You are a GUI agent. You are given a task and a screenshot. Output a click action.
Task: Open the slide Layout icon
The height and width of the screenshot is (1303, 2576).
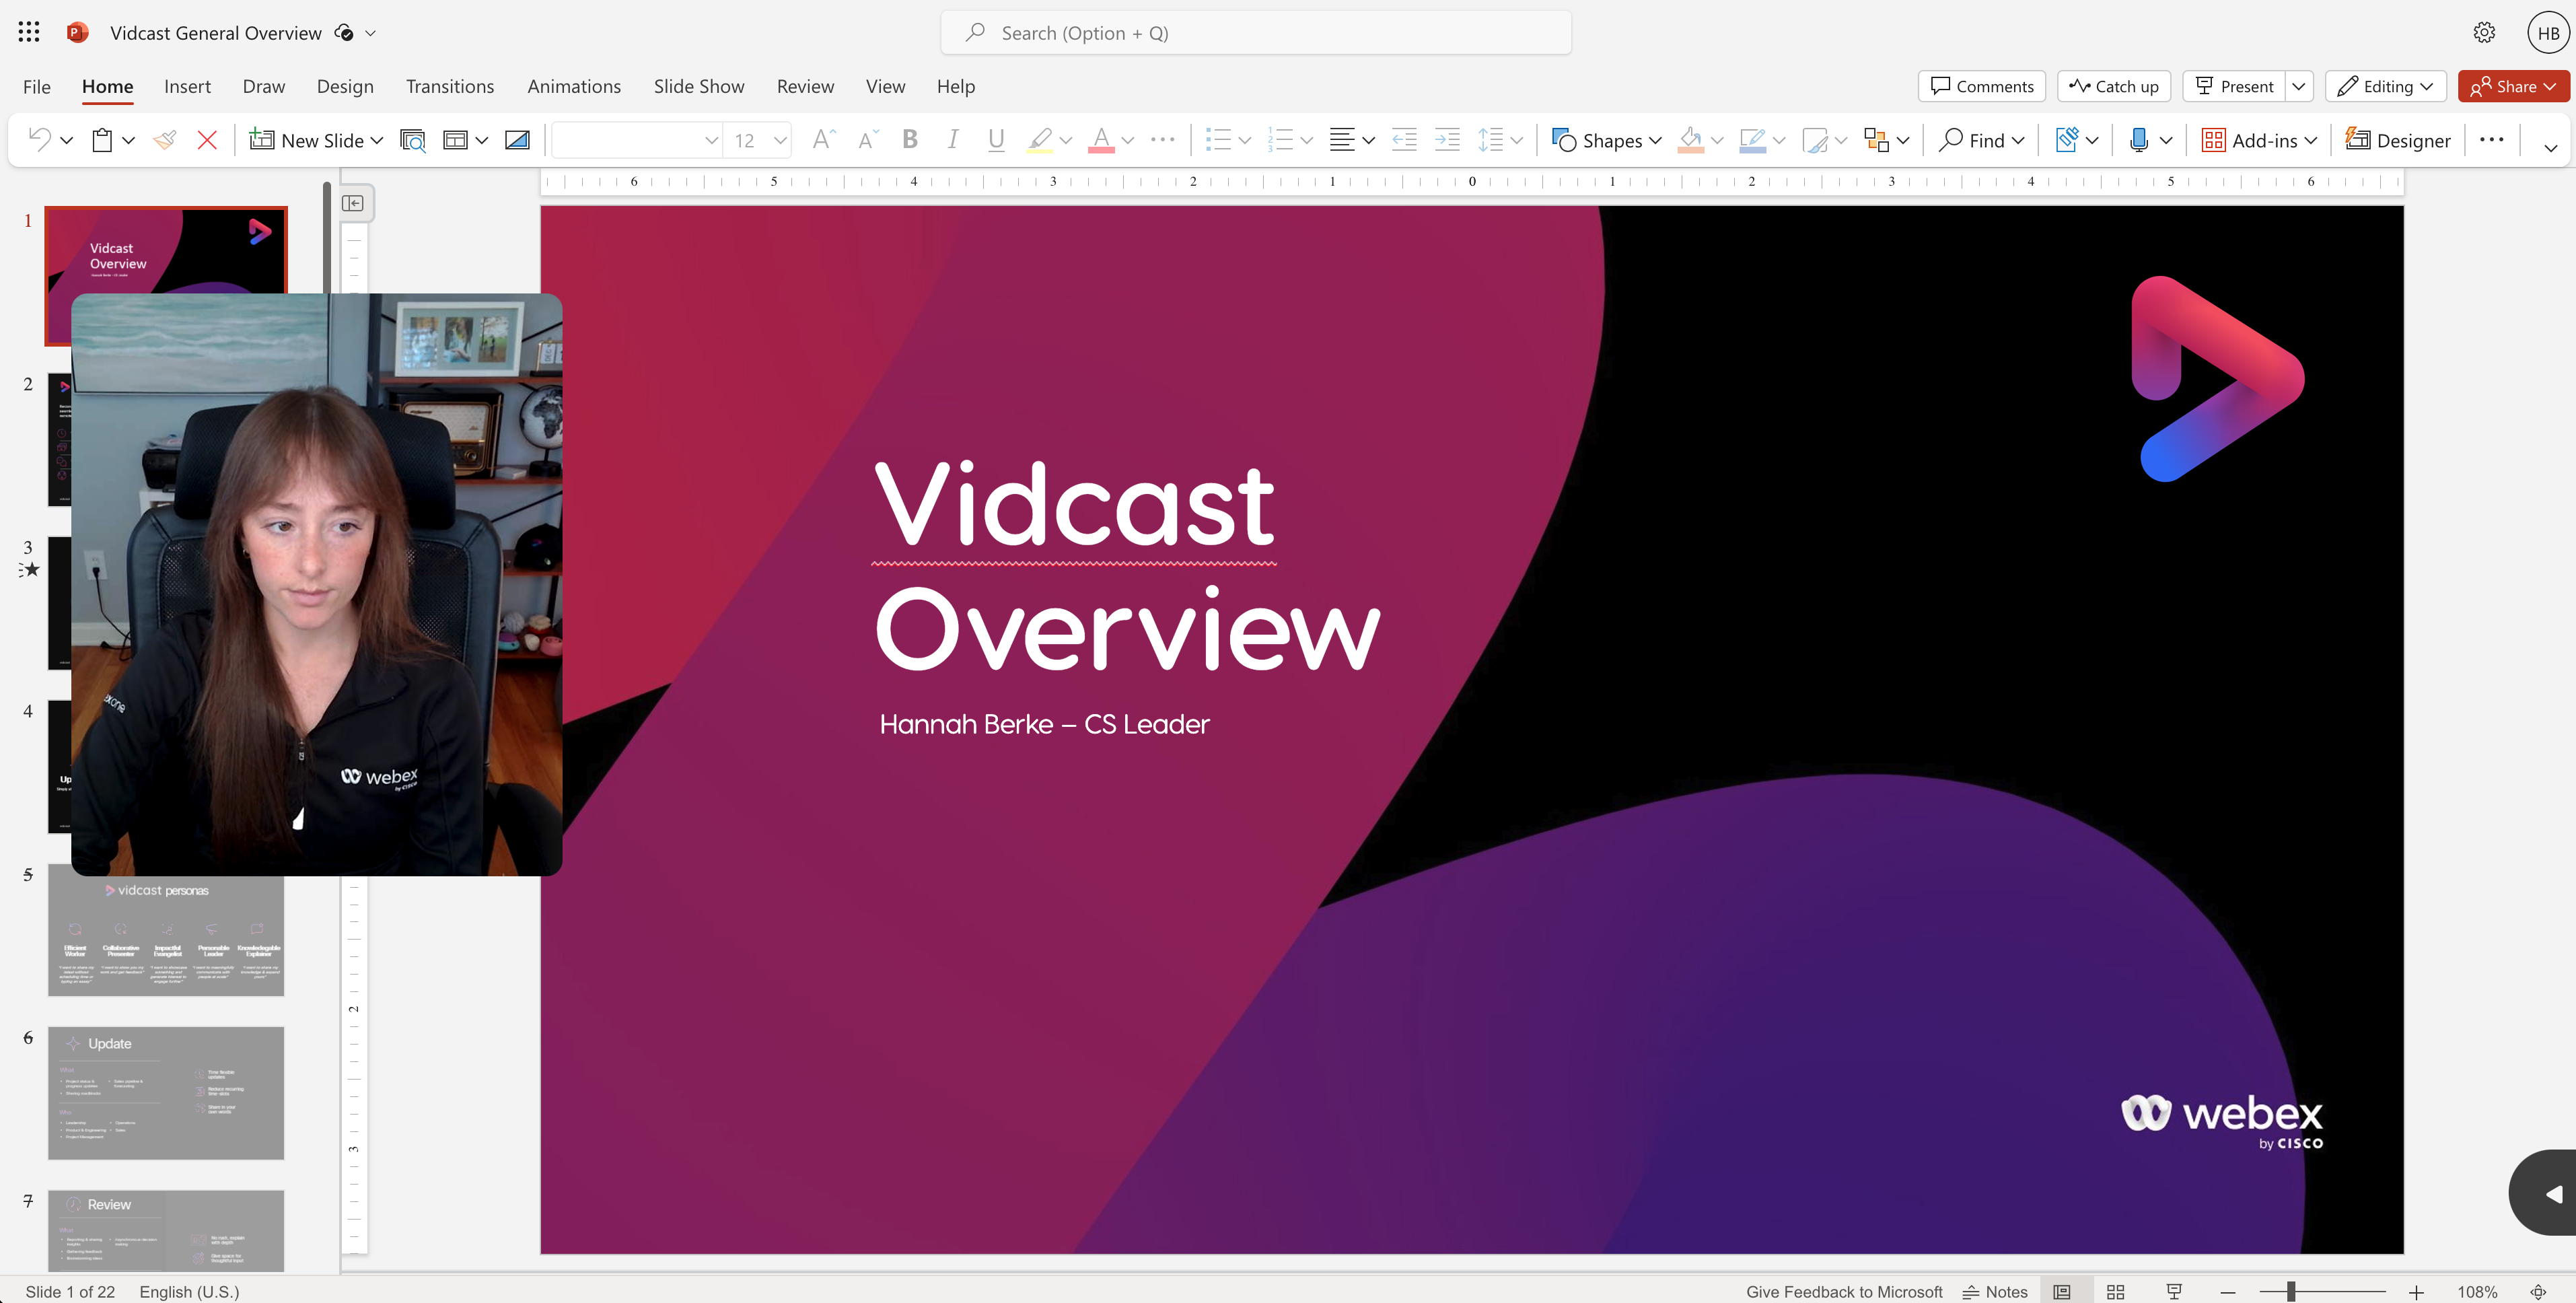coord(455,140)
